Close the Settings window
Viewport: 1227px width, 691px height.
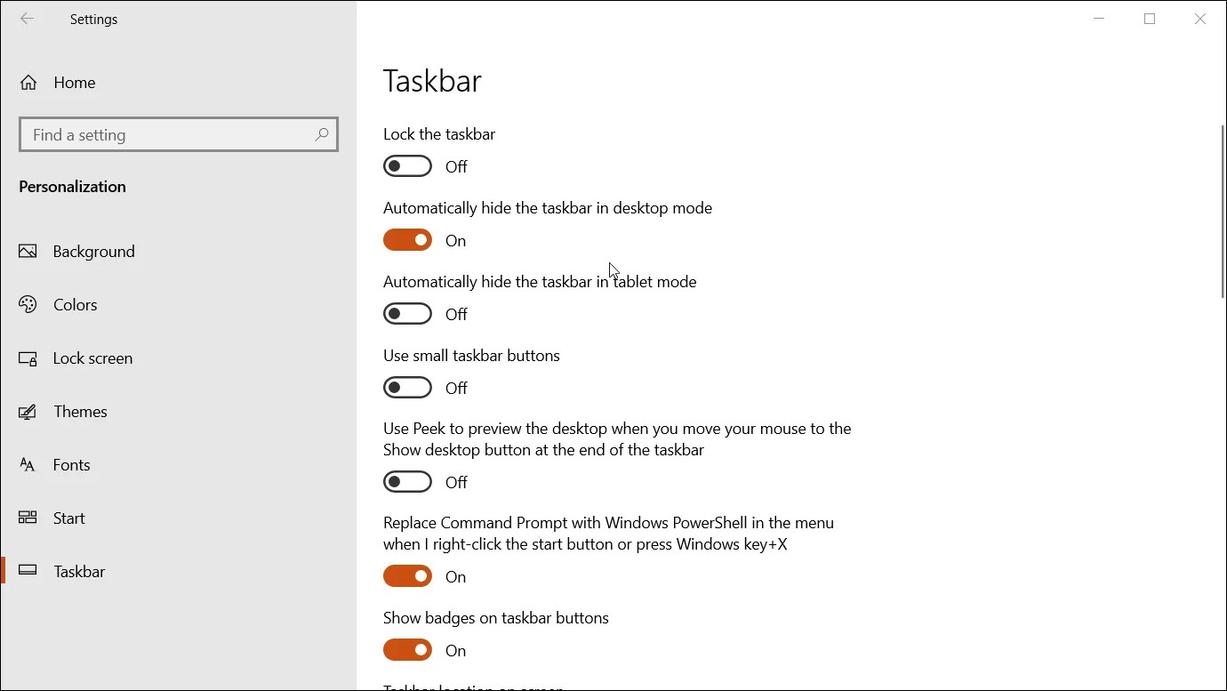[x=1200, y=19]
